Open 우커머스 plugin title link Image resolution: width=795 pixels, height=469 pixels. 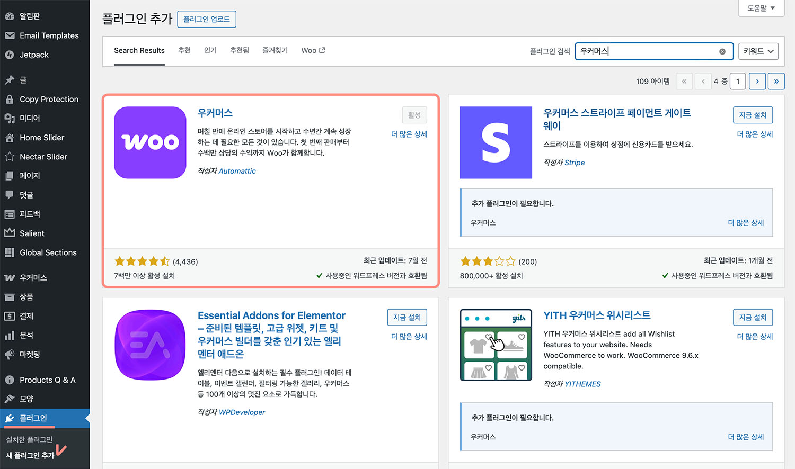215,113
